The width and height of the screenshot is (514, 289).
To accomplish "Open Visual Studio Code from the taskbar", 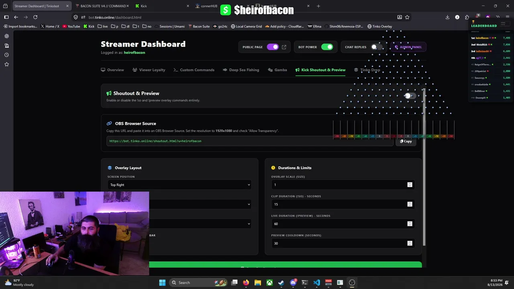I will pos(316,283).
